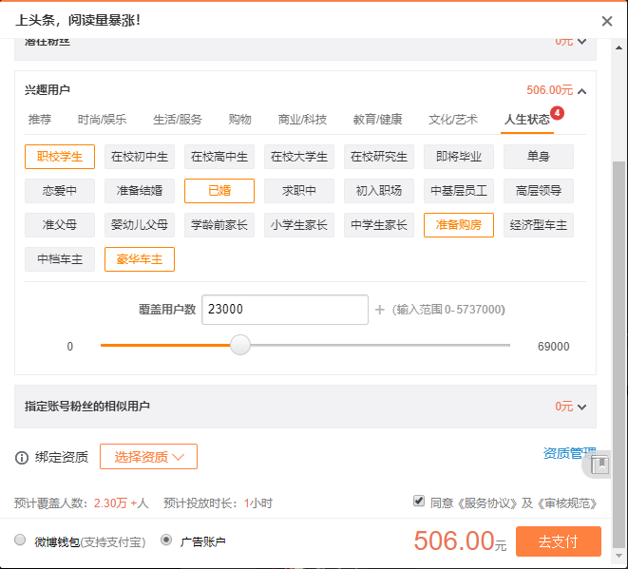Select the 即将毕业 tag
The image size is (628, 569).
(x=459, y=157)
